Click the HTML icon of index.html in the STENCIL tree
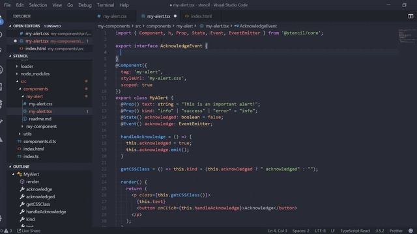The height and width of the screenshot is (234, 417). coord(19,149)
